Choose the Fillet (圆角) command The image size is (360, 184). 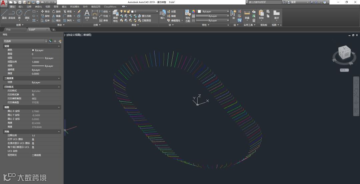click(68, 16)
